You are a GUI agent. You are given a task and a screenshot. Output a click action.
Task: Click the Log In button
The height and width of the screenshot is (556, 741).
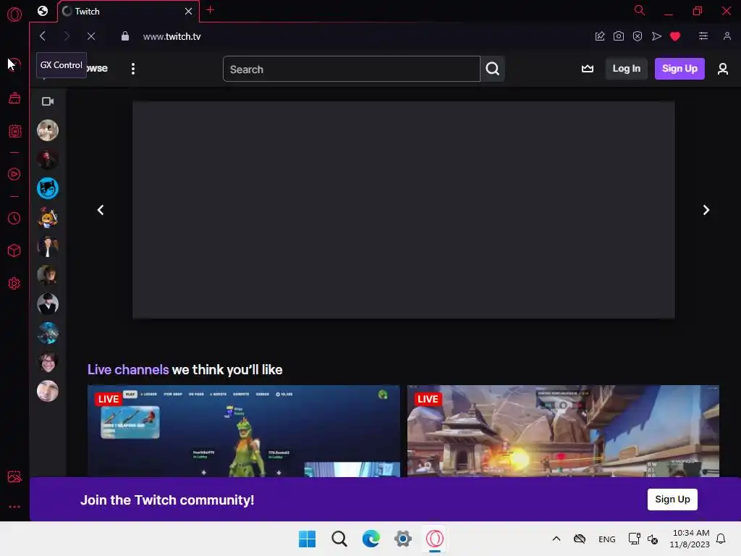[x=626, y=69]
